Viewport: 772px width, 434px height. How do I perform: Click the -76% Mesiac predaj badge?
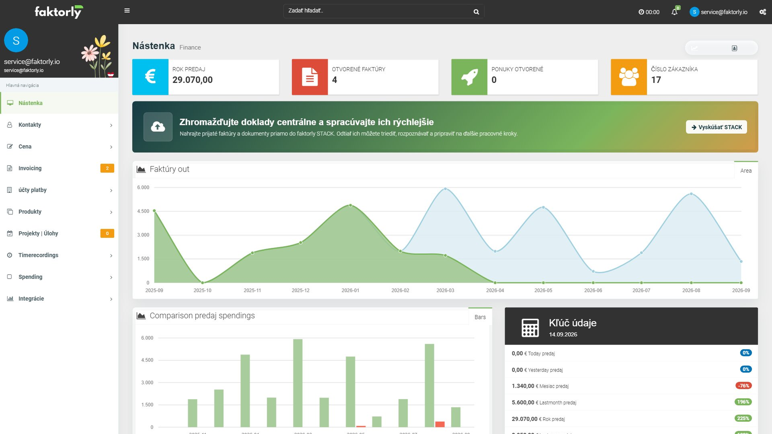(743, 386)
